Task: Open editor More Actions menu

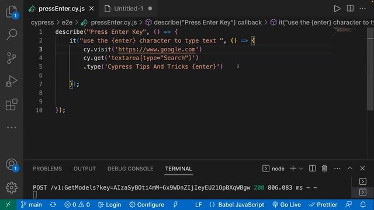Action: point(362,8)
